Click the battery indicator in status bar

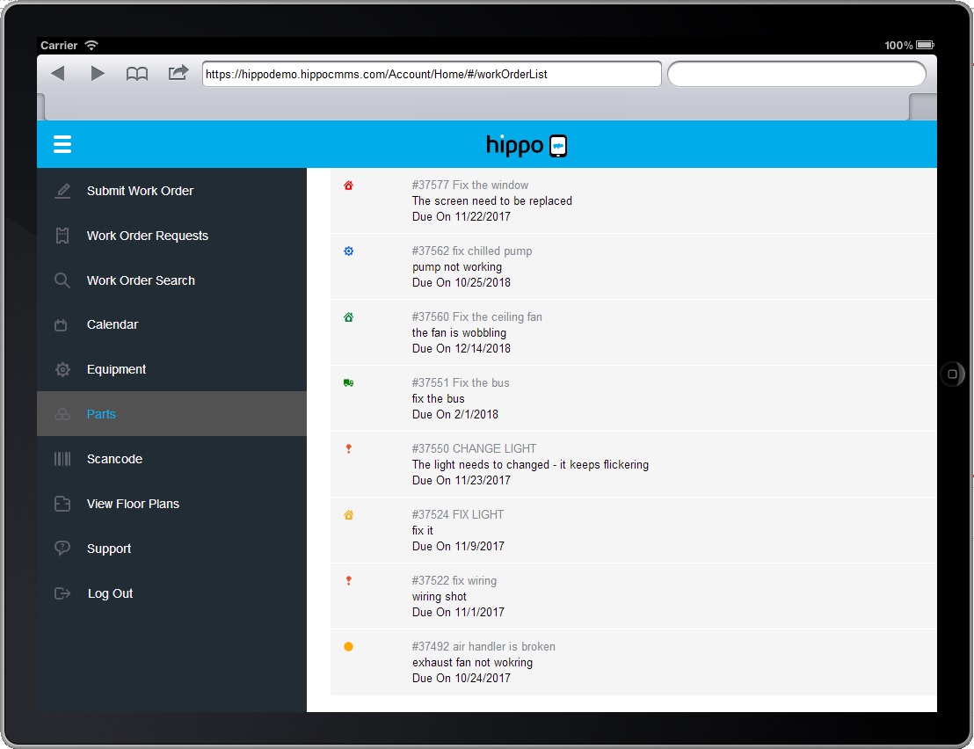[x=925, y=45]
